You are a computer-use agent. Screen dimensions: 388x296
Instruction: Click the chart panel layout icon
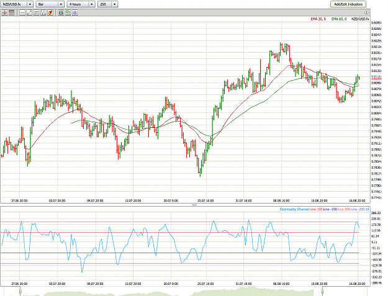point(12,12)
